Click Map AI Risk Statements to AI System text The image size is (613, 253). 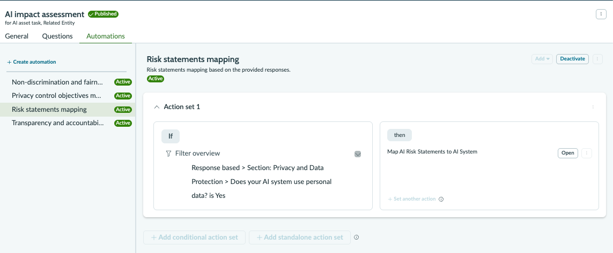[x=432, y=152]
